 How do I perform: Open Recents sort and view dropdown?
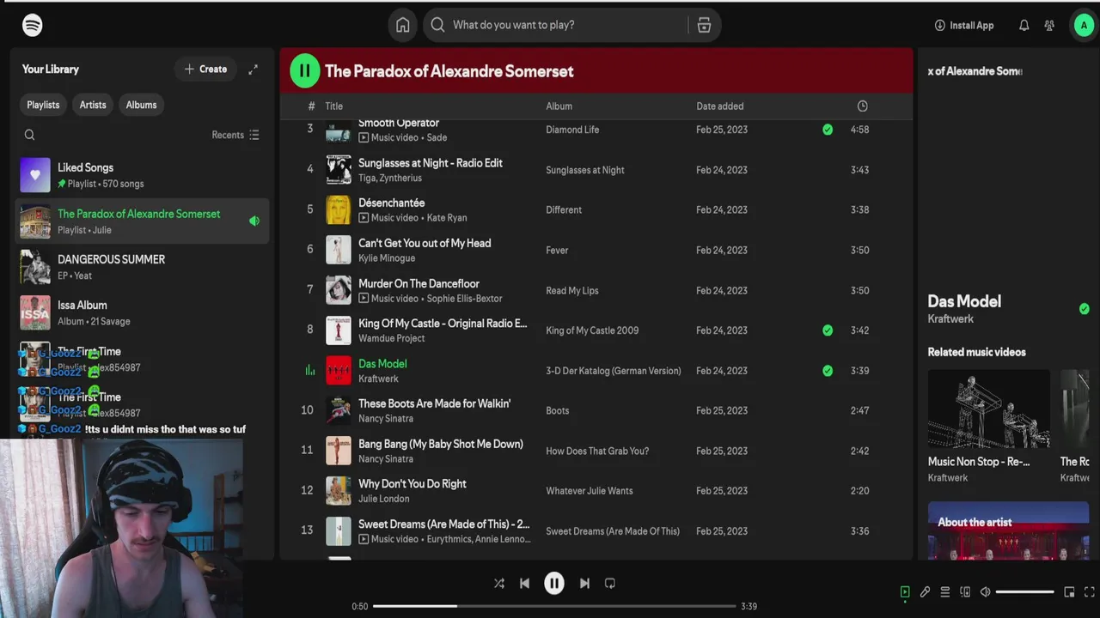235,135
